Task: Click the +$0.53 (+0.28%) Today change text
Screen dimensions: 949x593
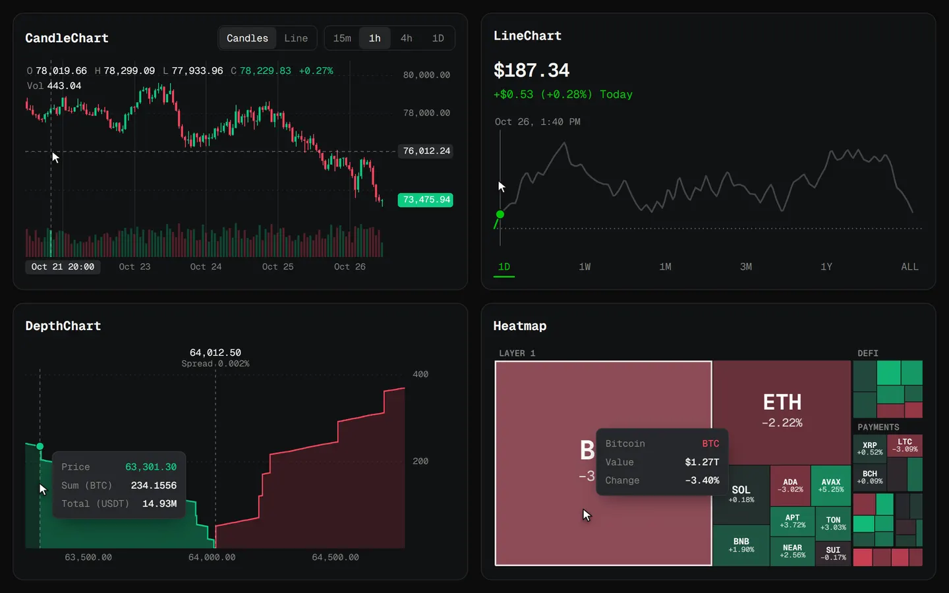Action: (x=563, y=94)
